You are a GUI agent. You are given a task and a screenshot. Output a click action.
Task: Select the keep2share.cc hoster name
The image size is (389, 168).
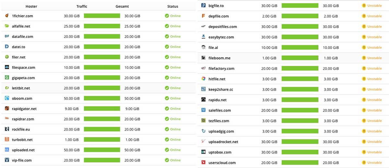click(x=221, y=89)
